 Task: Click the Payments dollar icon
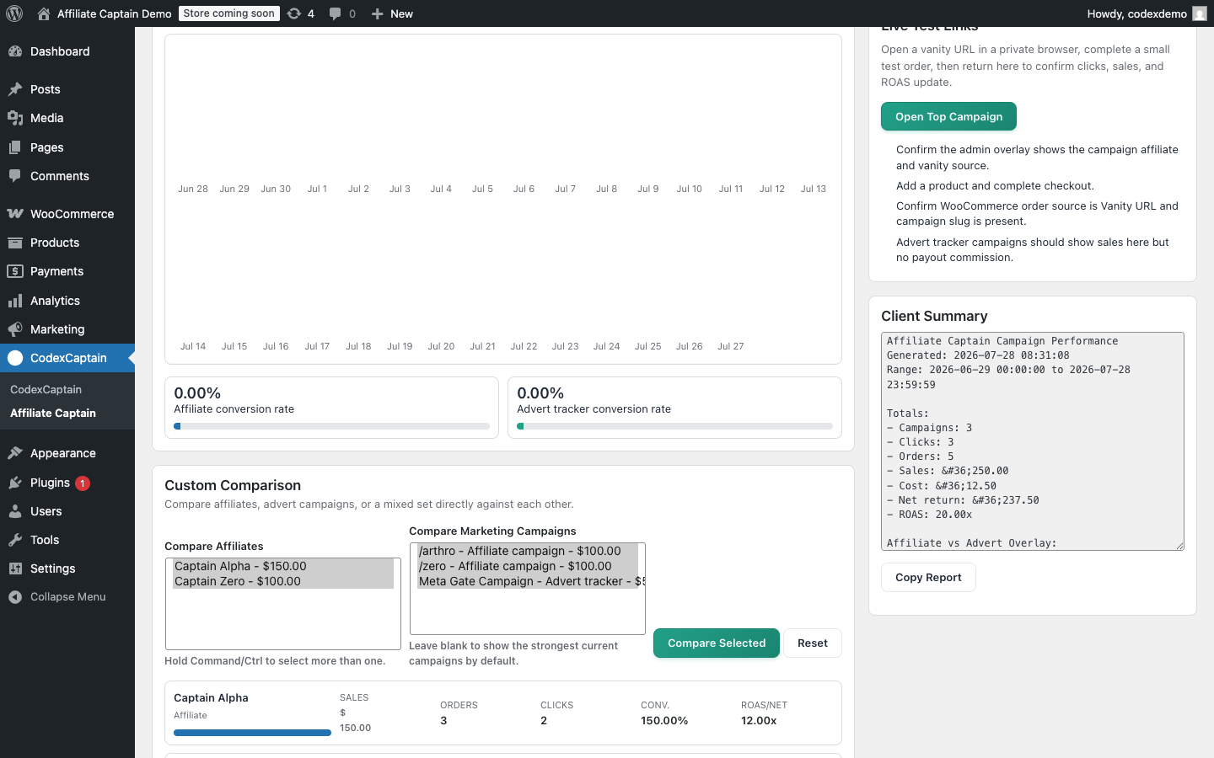(15, 271)
